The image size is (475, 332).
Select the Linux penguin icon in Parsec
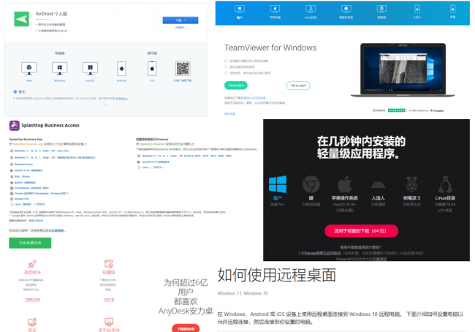tap(445, 184)
